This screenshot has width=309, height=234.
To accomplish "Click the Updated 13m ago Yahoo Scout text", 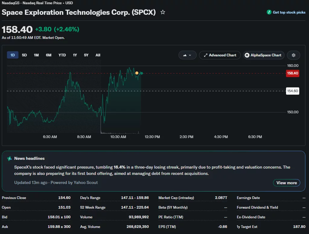I will click(x=56, y=183).
